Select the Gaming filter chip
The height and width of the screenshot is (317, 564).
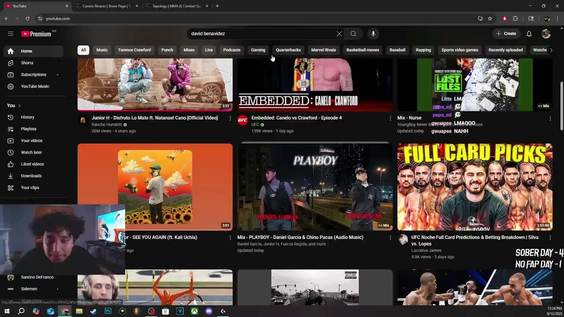point(258,50)
